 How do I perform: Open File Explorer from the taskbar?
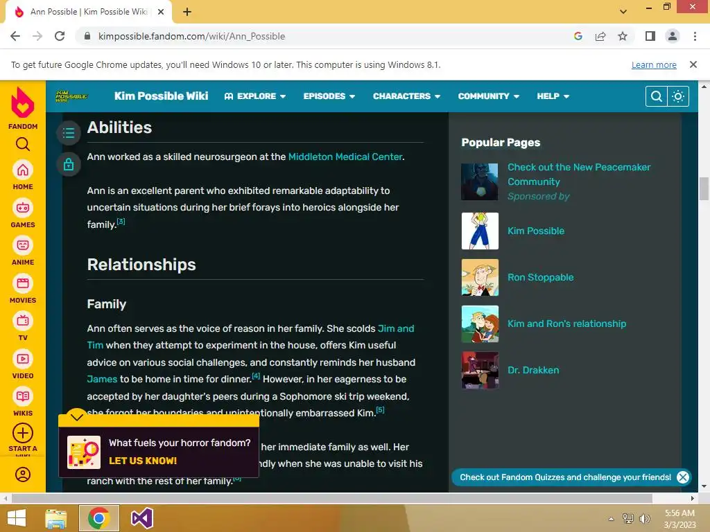click(56, 518)
